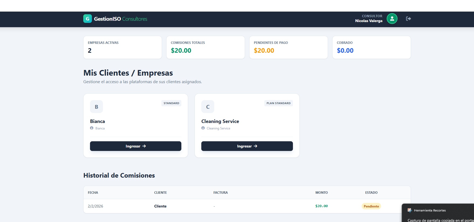
Task: Click the Bianca company initial B avatar
Action: coord(96,107)
